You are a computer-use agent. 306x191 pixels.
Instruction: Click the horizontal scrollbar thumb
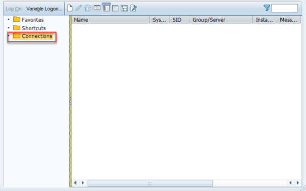(150, 183)
